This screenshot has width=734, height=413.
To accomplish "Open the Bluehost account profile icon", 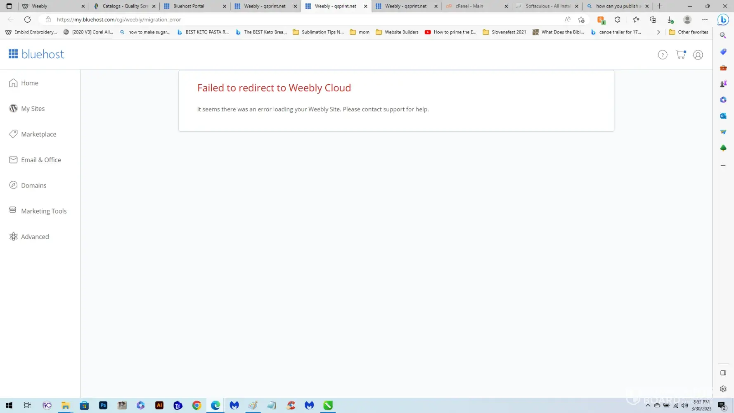I will [698, 55].
